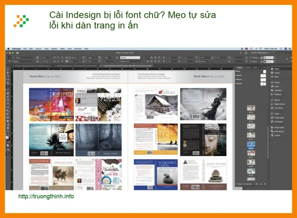Create new page in Pages panel
Image resolution: width=297 pixels, height=218 pixels.
pos(261,184)
